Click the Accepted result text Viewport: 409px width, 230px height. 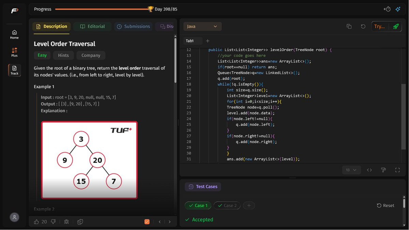[202, 220]
